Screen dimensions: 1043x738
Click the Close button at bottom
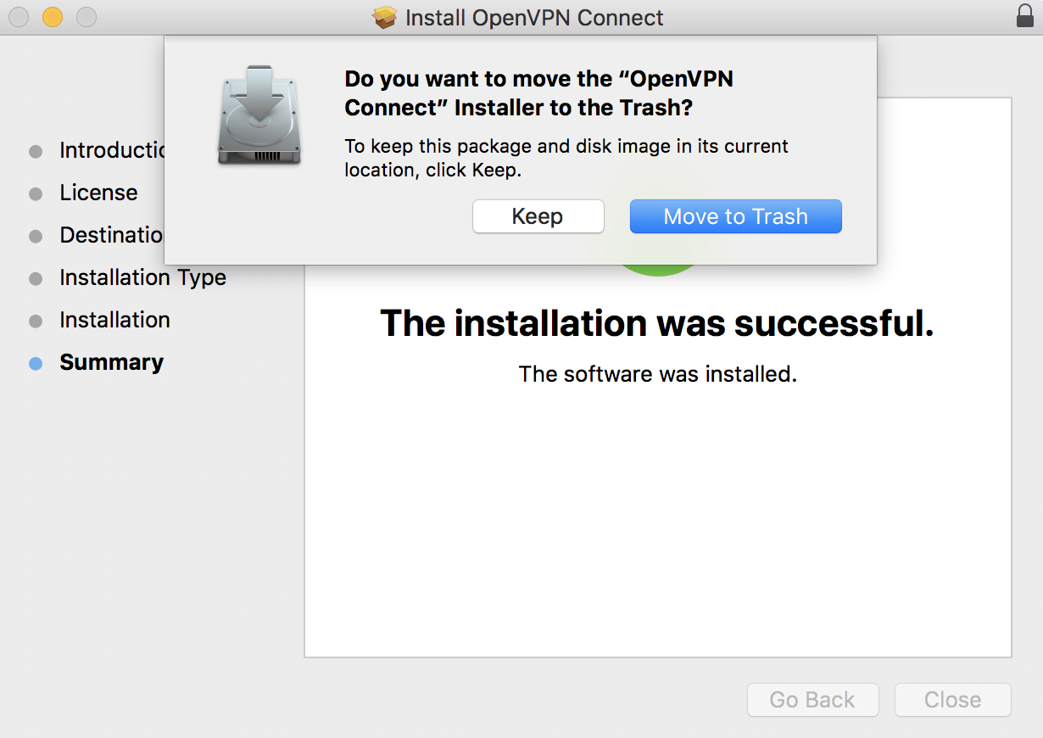pos(952,700)
